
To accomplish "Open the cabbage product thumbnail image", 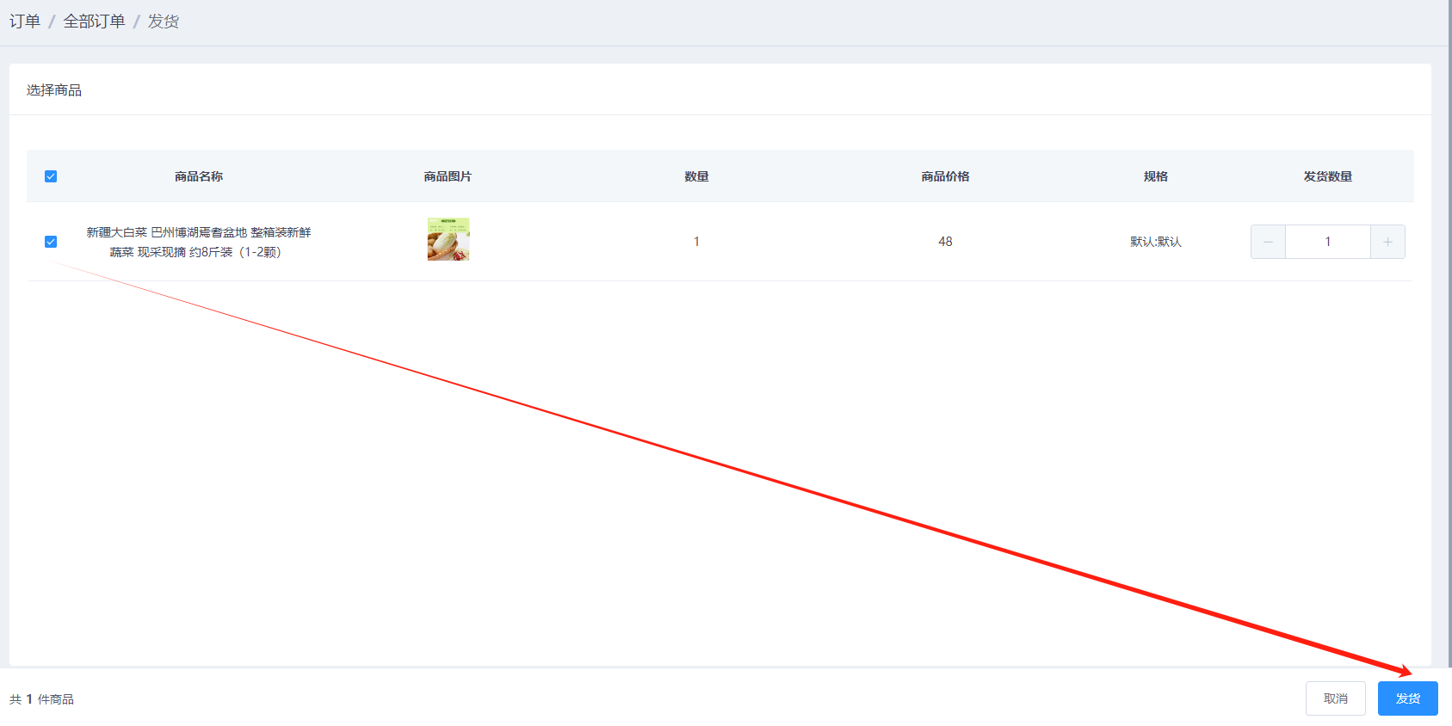I will coord(448,239).
